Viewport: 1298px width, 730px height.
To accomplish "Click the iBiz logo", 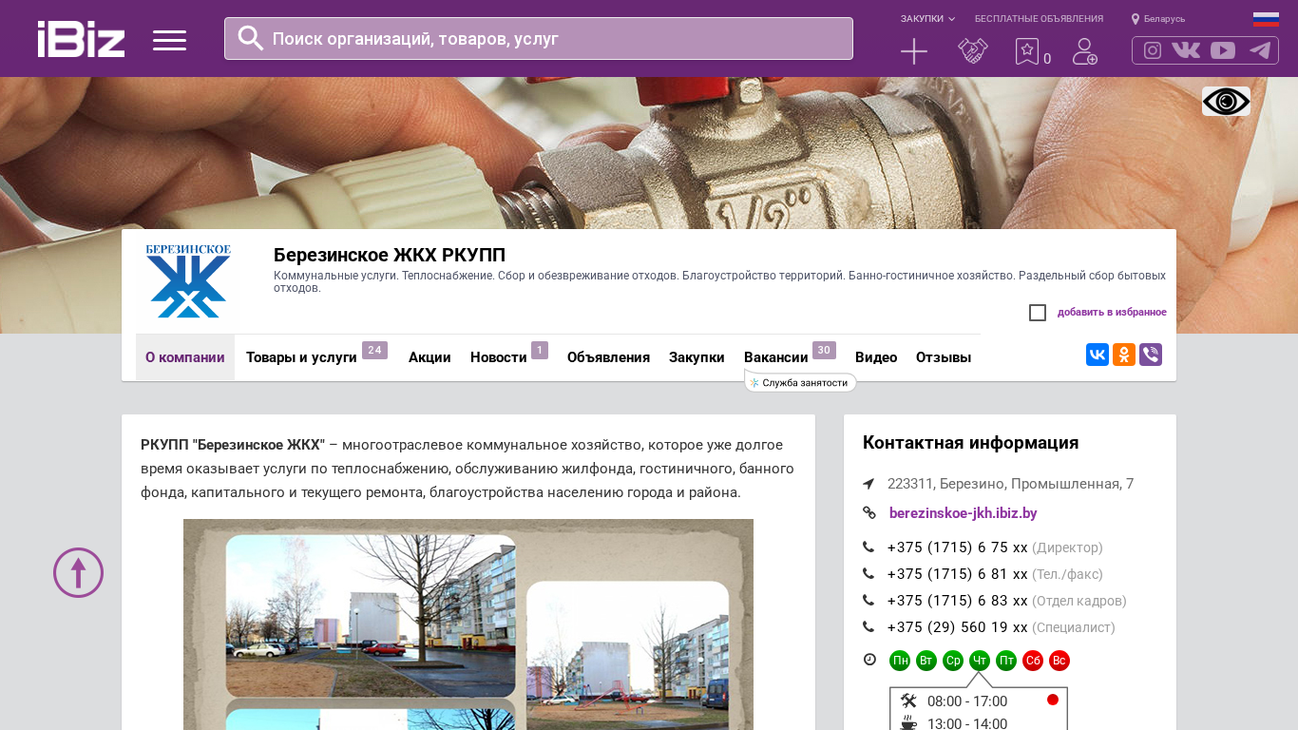I will pyautogui.click(x=81, y=39).
